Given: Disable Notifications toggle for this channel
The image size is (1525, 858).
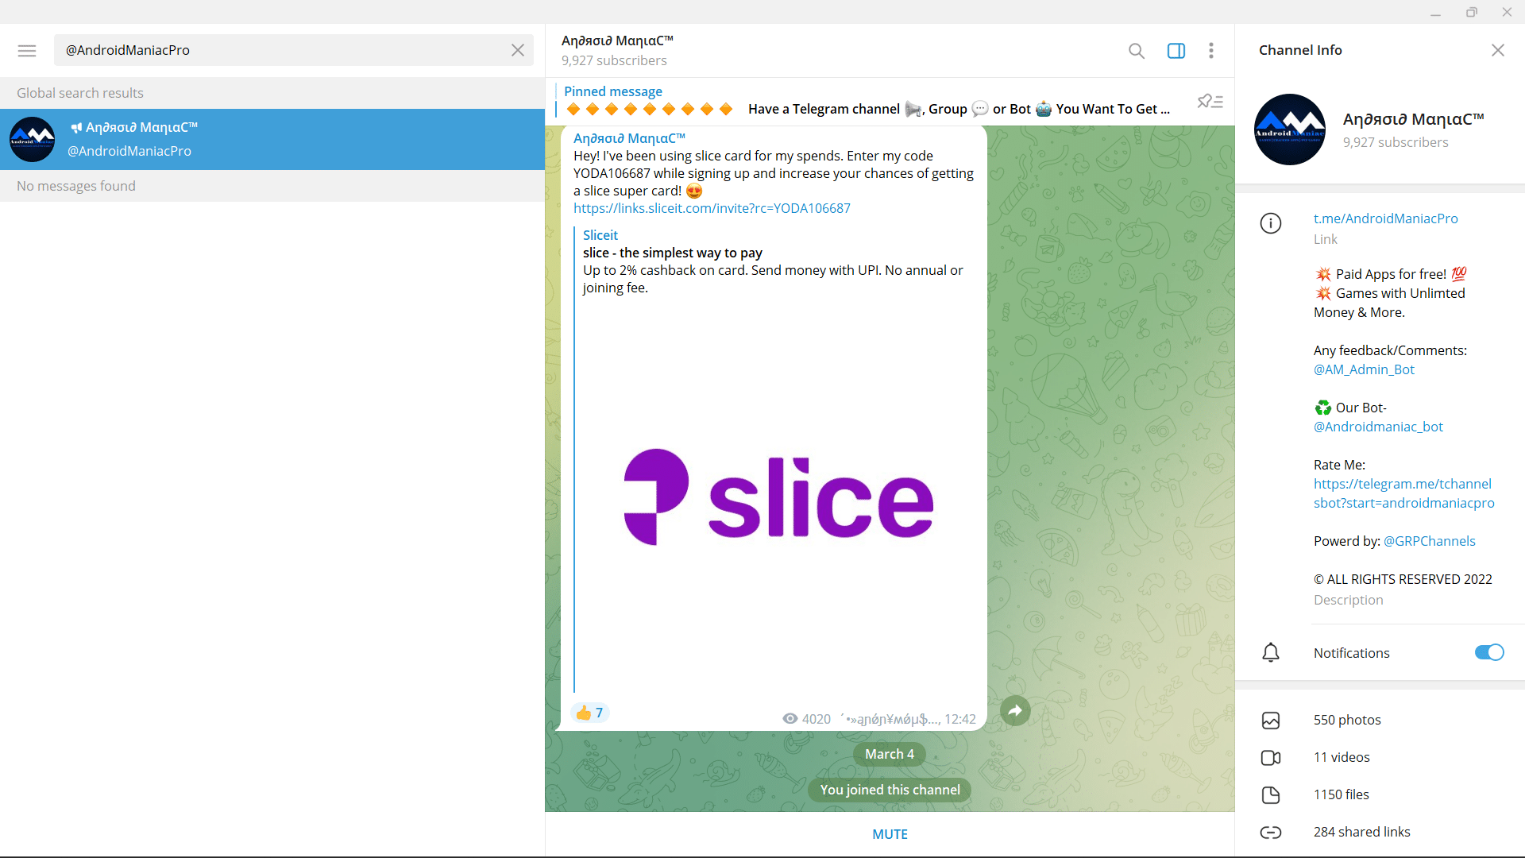Looking at the screenshot, I should pyautogui.click(x=1489, y=653).
